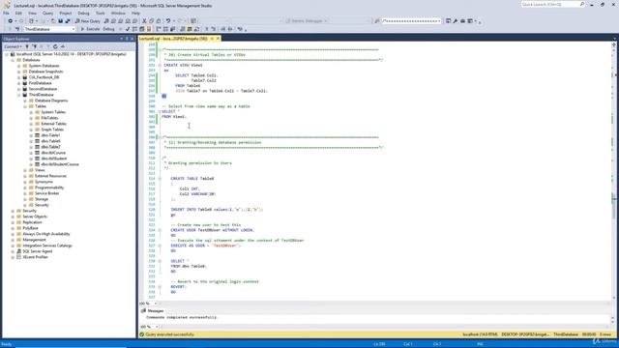Open the Edit menu
This screenshot has width=619, height=348.
tap(18, 13)
